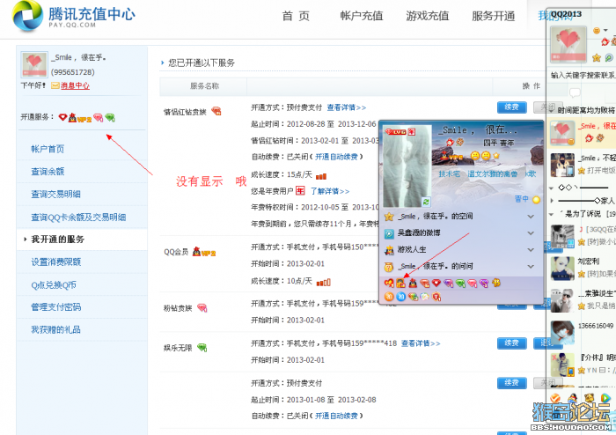Click the green diamond badge in the profile card

coord(460,283)
